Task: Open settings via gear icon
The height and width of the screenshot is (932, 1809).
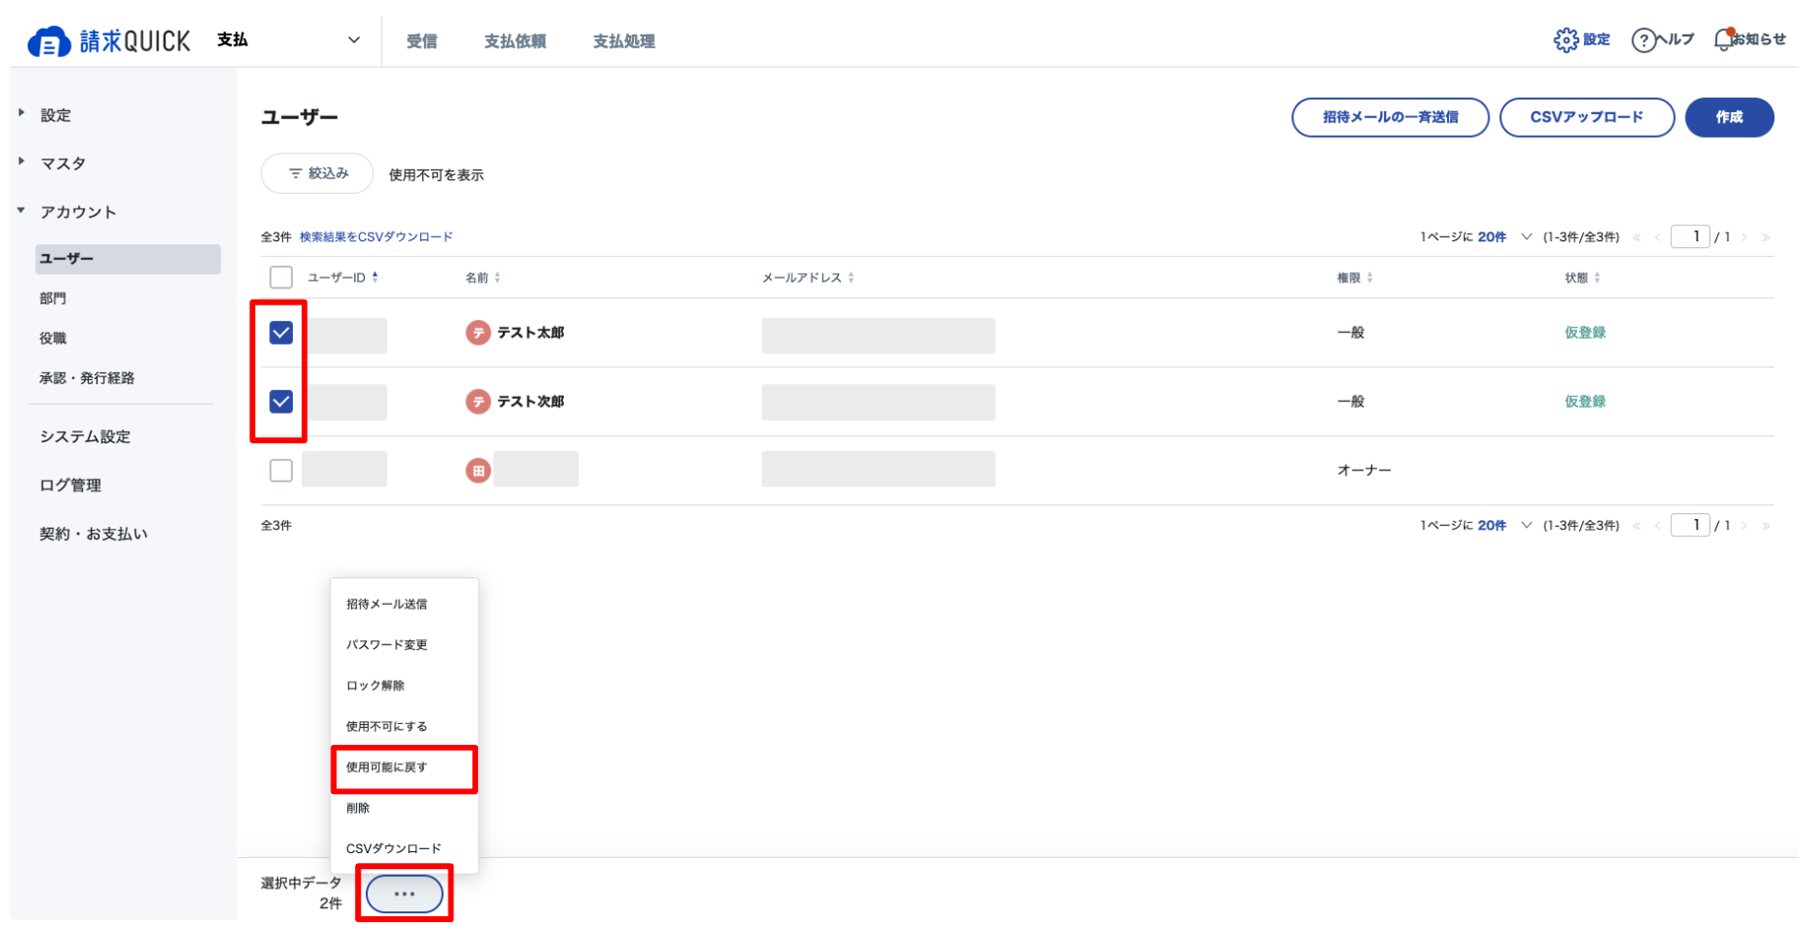Action: click(1565, 39)
